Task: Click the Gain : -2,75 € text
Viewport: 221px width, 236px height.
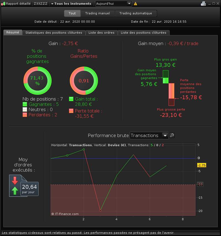Action: (63, 43)
